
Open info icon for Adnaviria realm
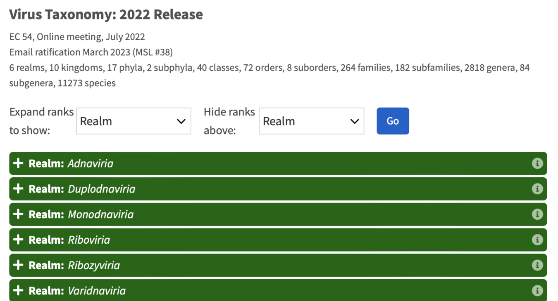click(x=537, y=164)
